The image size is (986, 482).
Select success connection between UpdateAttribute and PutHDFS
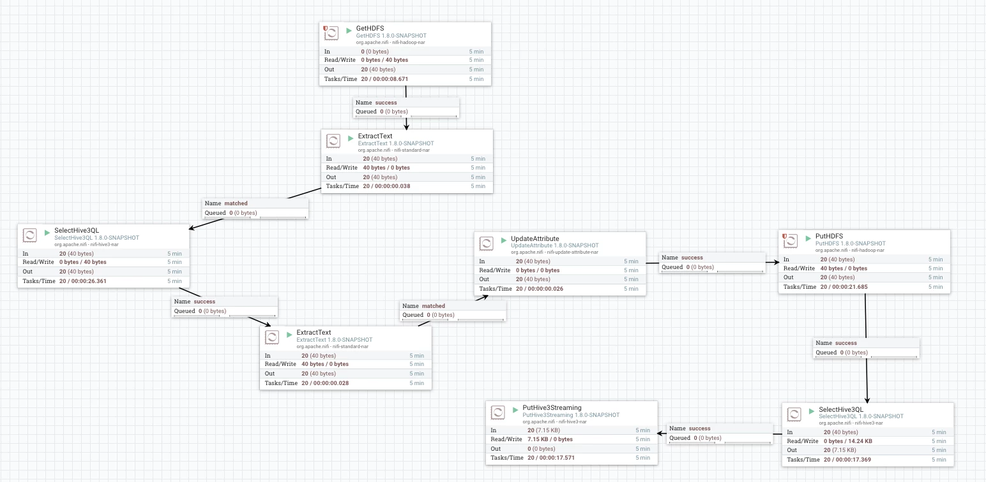712,263
